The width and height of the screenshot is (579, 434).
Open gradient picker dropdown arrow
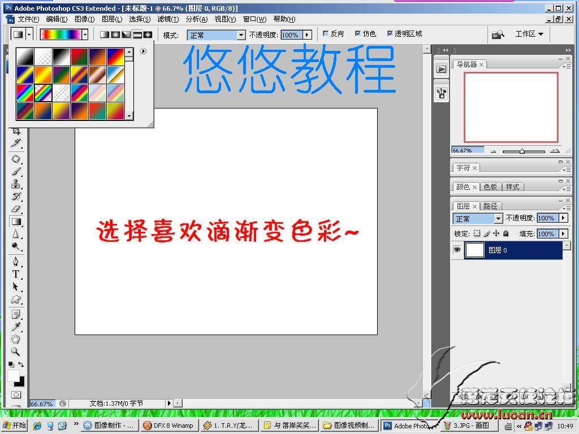pos(85,34)
